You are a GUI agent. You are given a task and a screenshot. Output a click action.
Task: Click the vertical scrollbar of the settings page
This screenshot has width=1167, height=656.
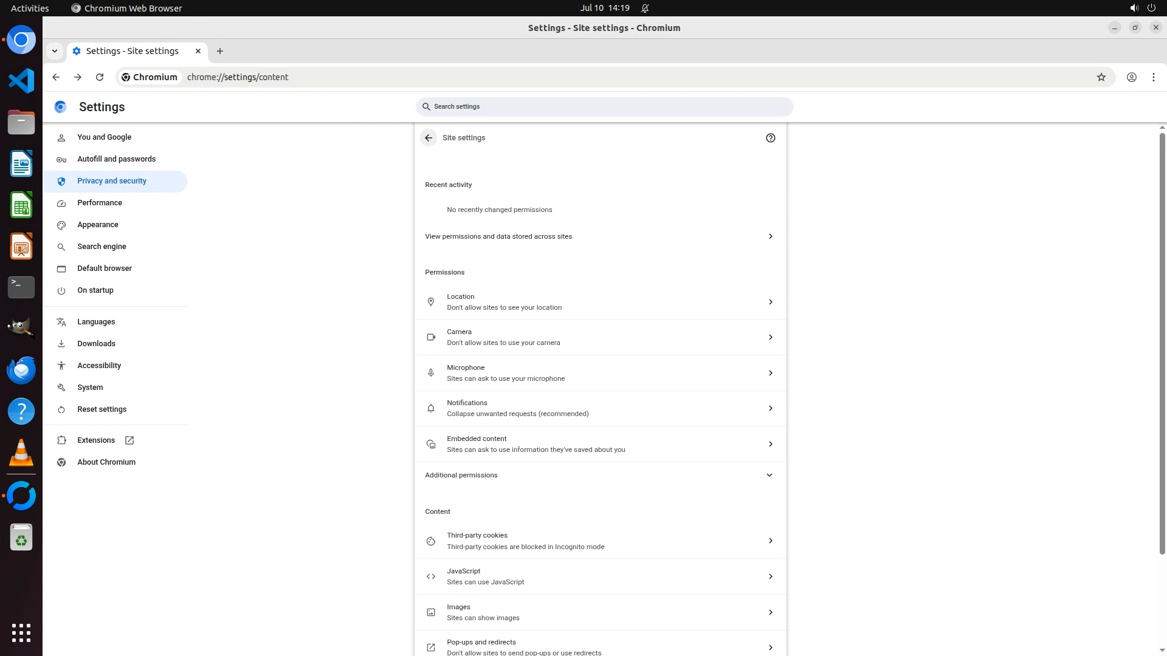(x=1162, y=340)
